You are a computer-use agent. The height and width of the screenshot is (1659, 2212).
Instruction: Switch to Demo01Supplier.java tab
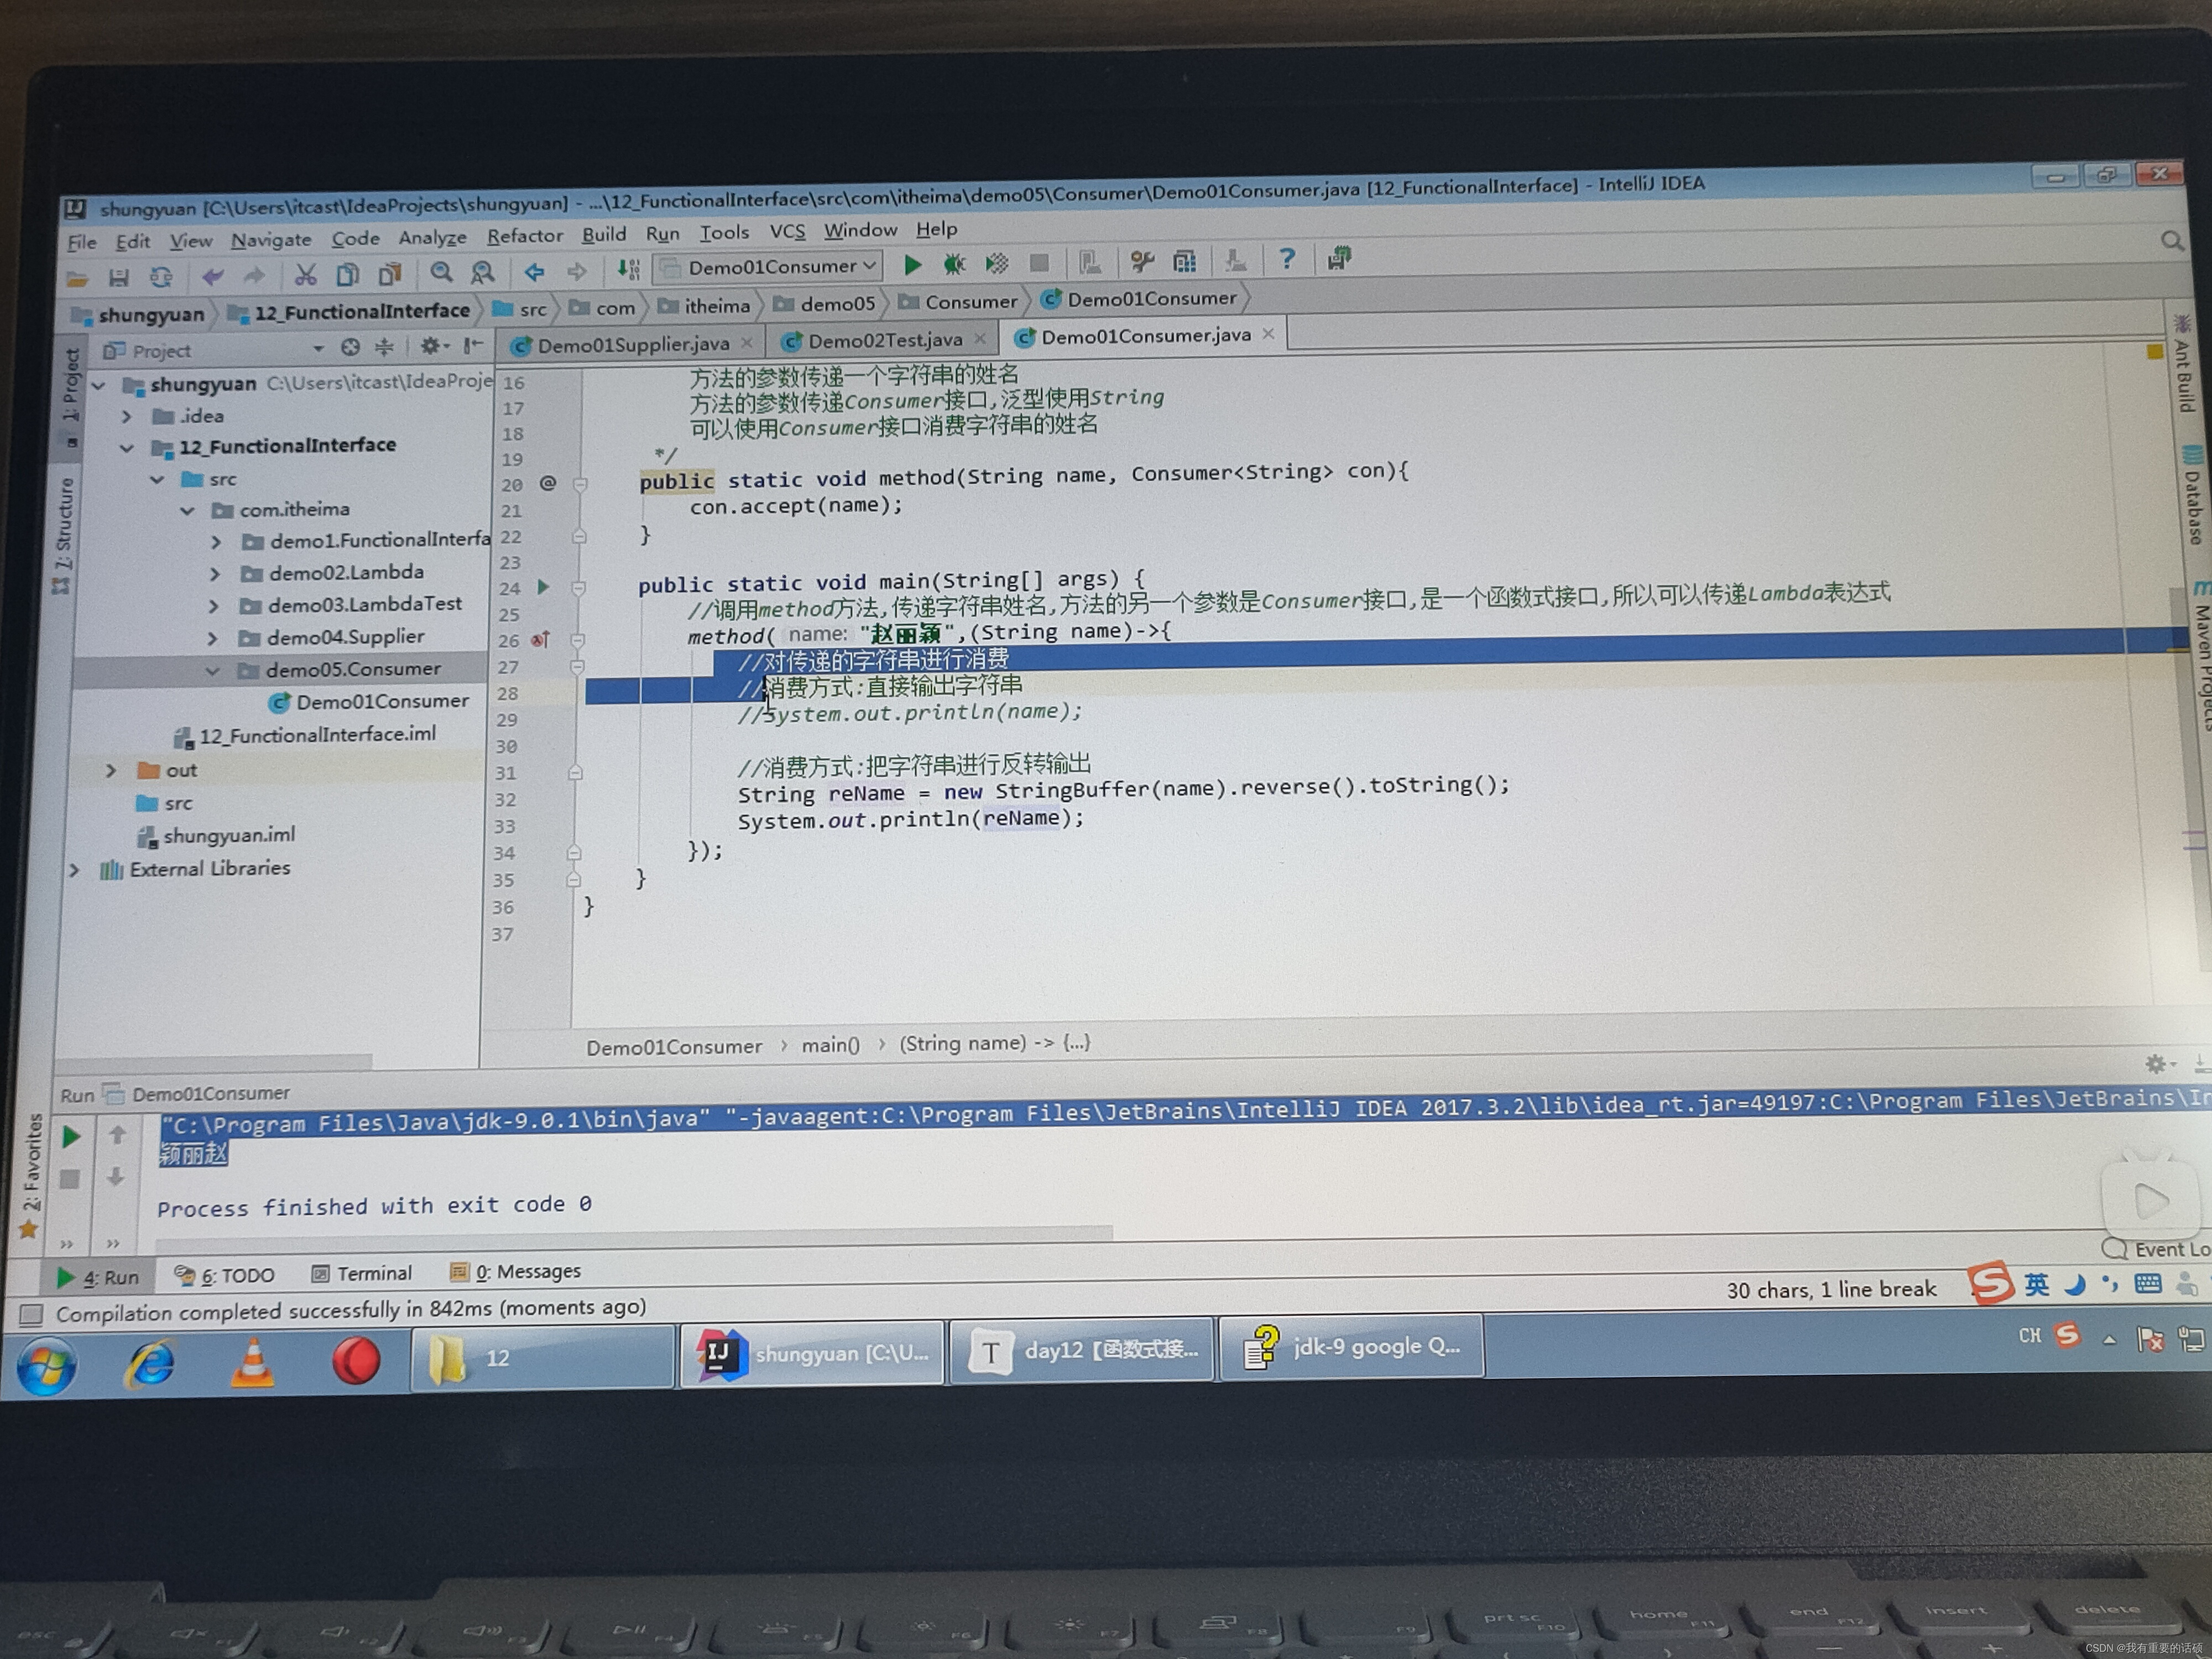[x=633, y=344]
